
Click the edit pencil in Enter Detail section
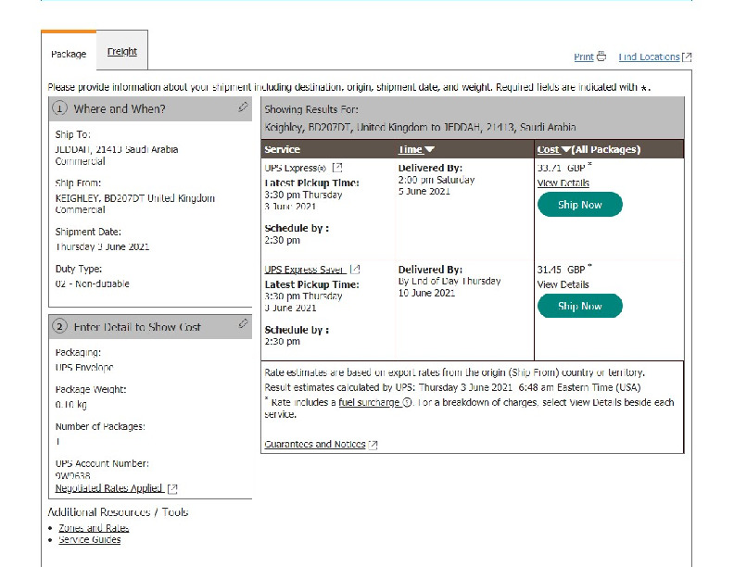(243, 324)
